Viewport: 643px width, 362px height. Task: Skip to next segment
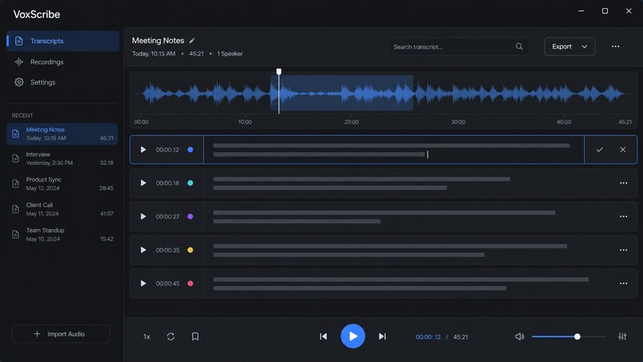tap(382, 336)
